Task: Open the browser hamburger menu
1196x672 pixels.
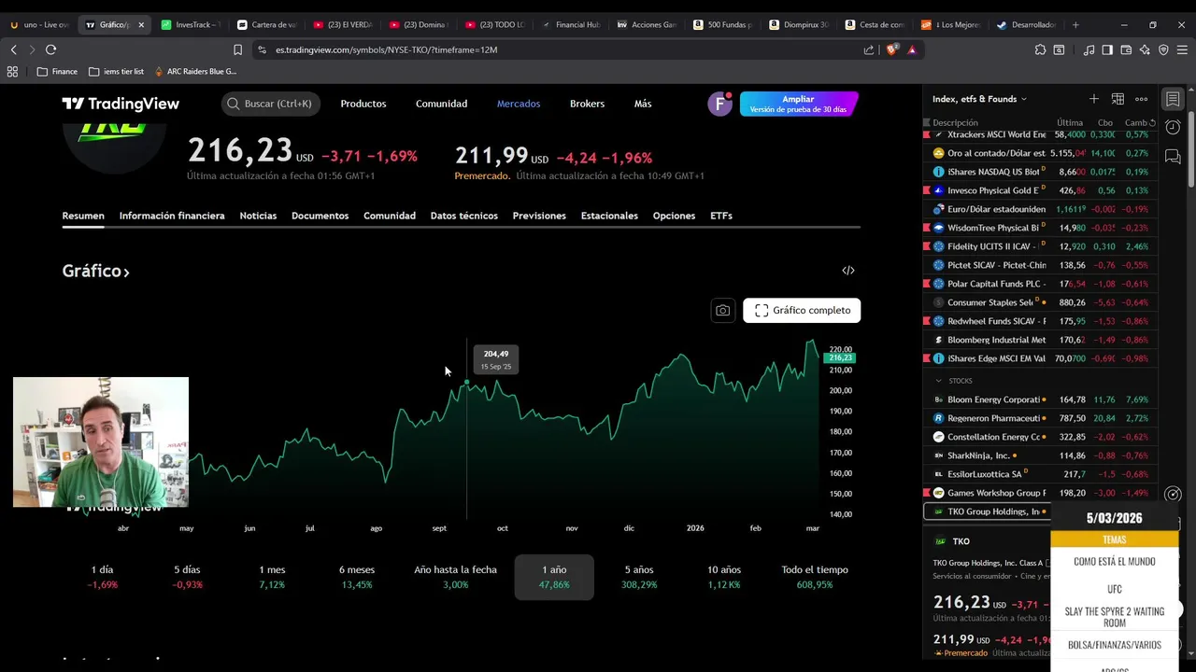Action: [x=1182, y=49]
